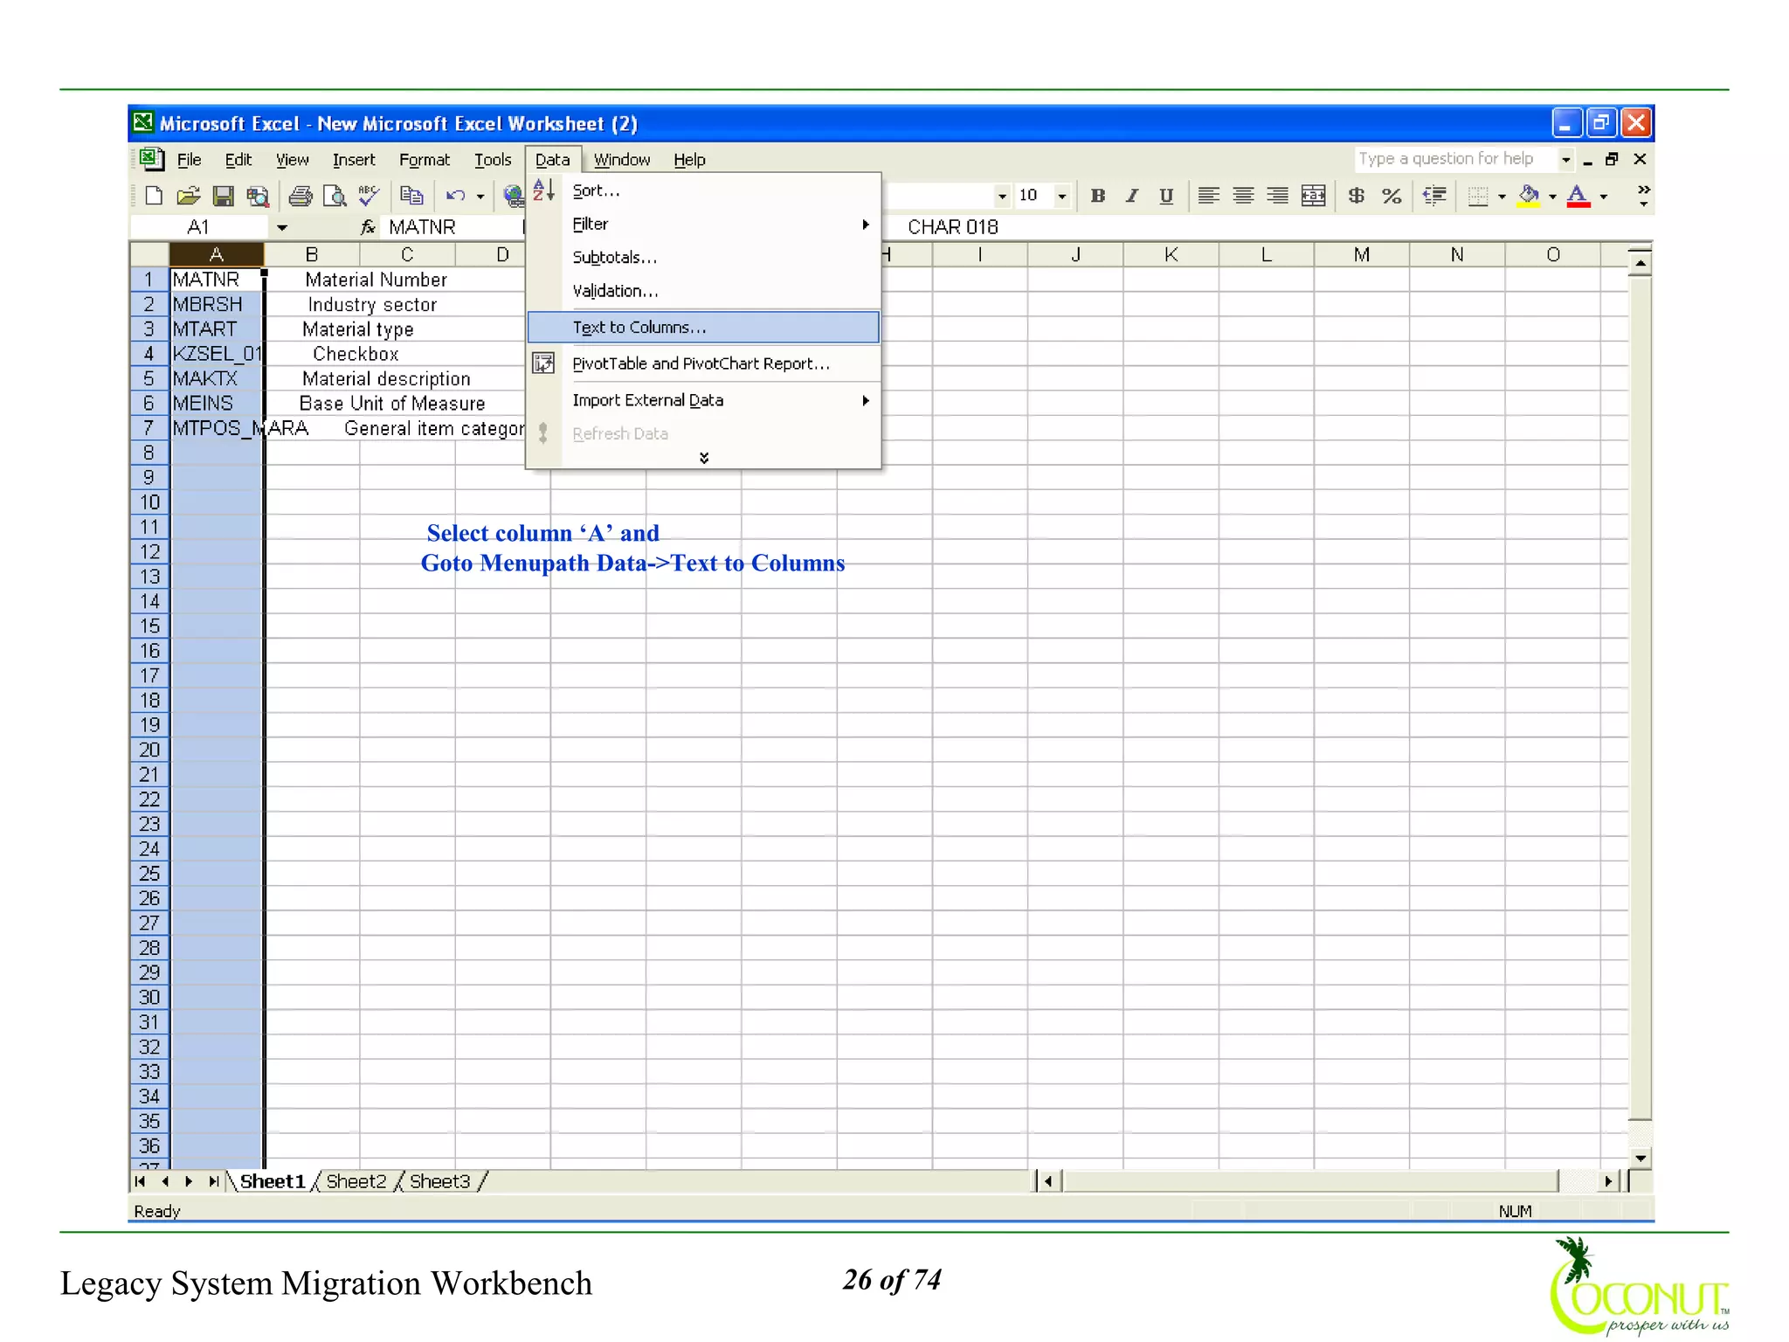Open the View menu
The width and height of the screenshot is (1789, 1342).
(292, 160)
